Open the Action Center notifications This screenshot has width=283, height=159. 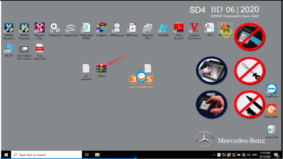pyautogui.click(x=276, y=155)
